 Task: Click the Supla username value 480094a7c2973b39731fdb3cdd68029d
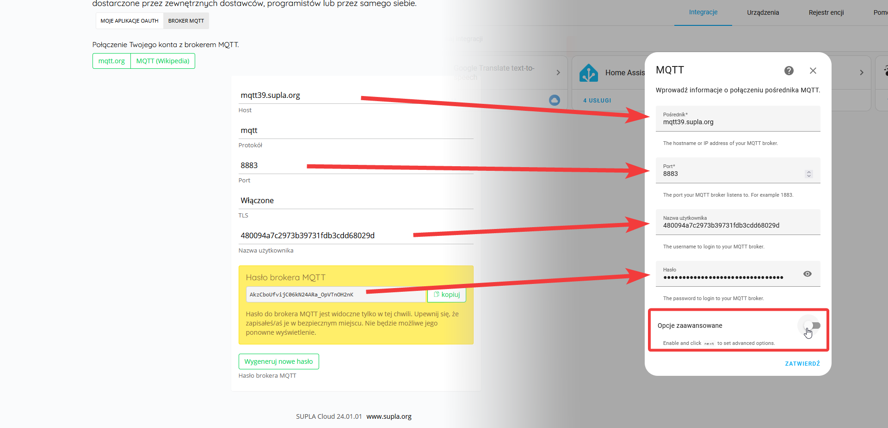point(308,235)
